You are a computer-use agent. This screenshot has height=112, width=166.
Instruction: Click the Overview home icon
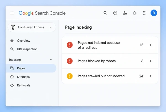12,41
